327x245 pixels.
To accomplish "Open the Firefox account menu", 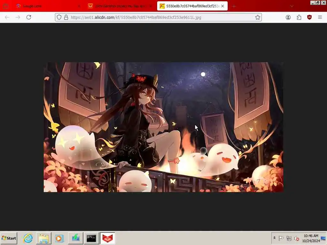I will pyautogui.click(x=288, y=17).
